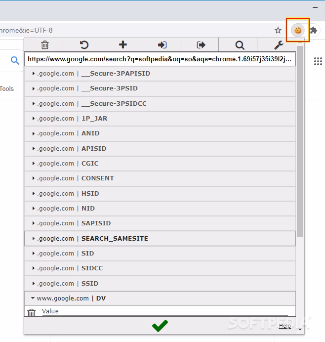This screenshot has height=342, width=325.
Task: Expand the SAPISID cookie entry
Action: click(160, 223)
